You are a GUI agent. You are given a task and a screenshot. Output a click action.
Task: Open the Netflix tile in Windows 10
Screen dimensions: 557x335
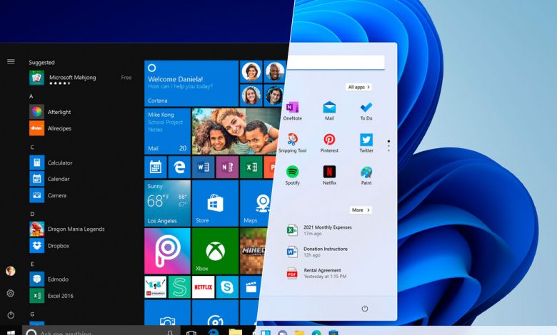204,287
